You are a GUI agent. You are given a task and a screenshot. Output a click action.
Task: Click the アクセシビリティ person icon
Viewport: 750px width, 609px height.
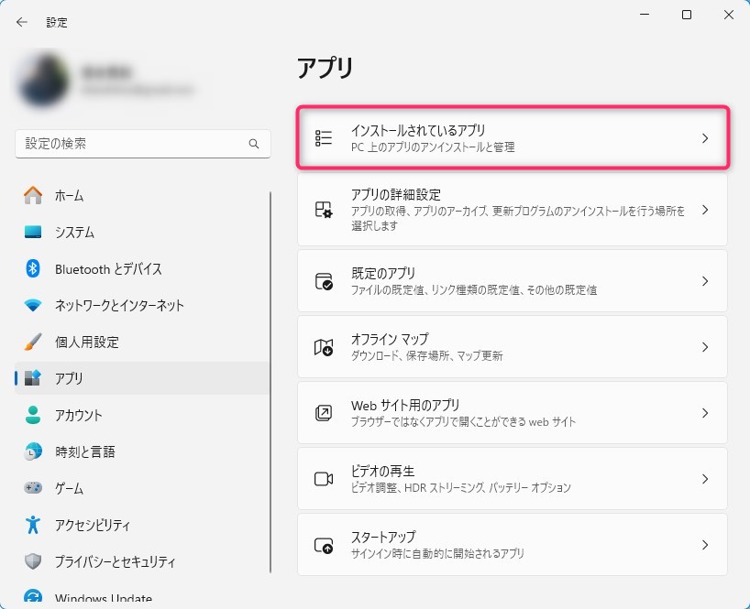(x=33, y=526)
